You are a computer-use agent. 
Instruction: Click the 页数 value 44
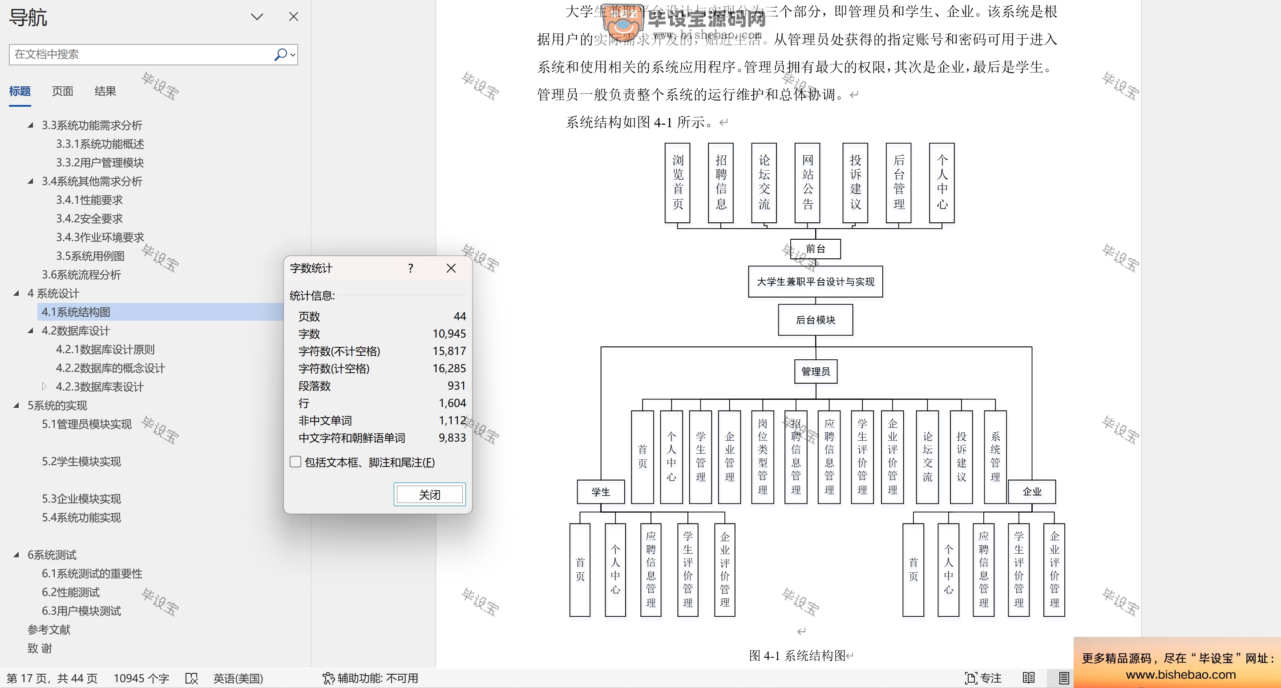click(x=460, y=316)
